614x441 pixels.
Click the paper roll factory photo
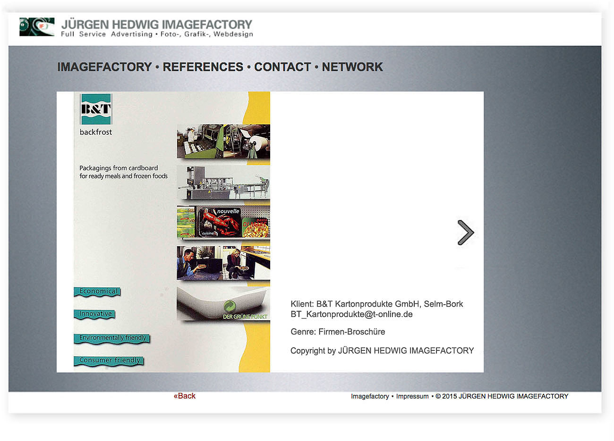(x=223, y=141)
